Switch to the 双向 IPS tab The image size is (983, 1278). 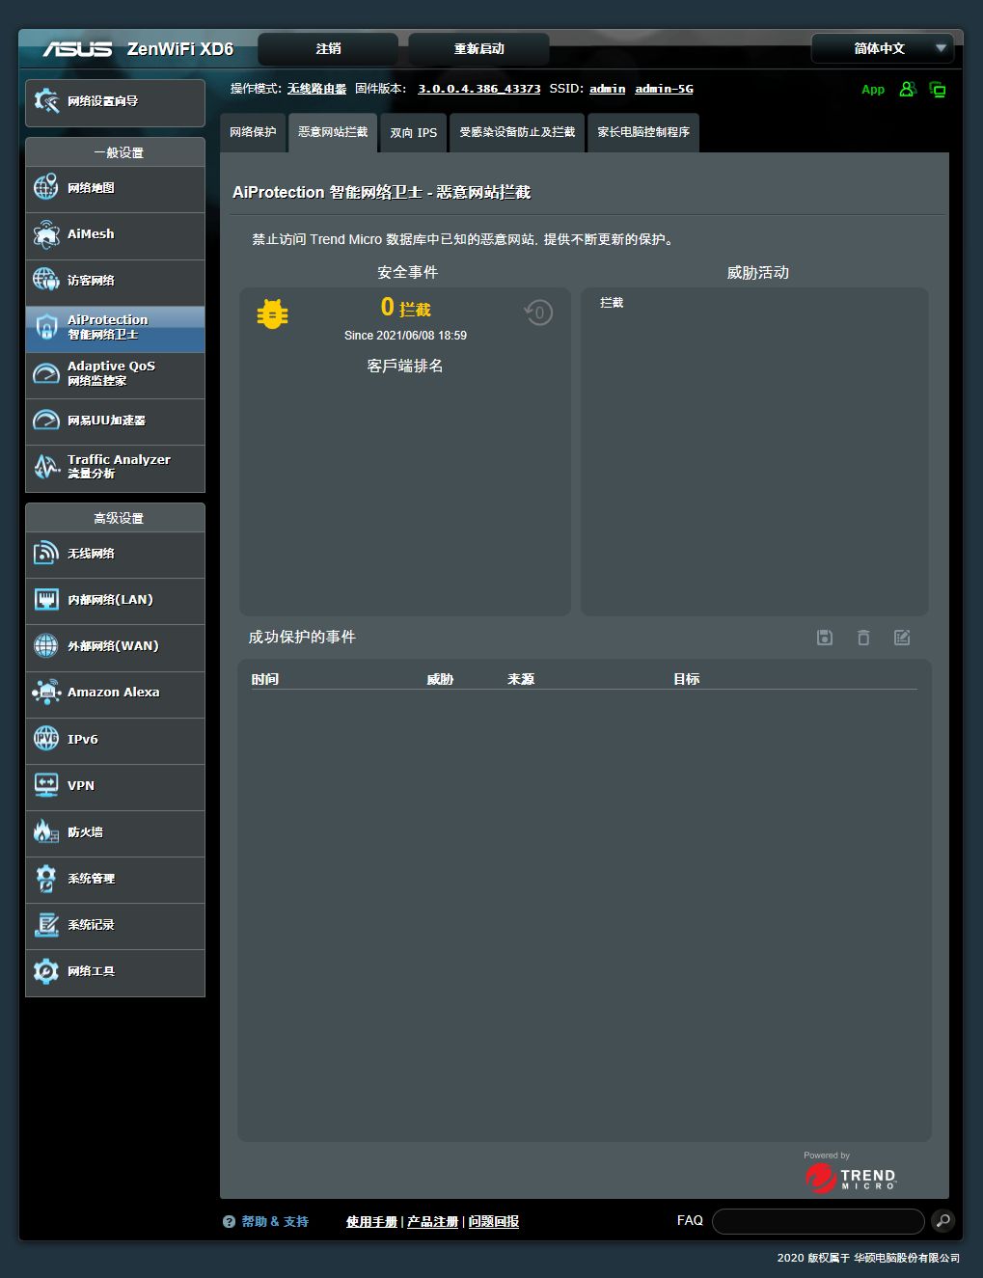tap(414, 132)
